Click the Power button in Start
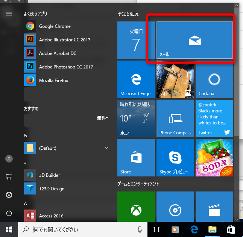 [x=9, y=213]
